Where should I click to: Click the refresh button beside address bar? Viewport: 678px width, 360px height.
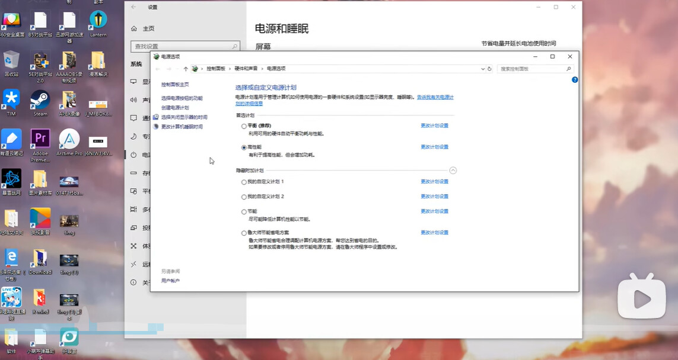[x=489, y=69]
